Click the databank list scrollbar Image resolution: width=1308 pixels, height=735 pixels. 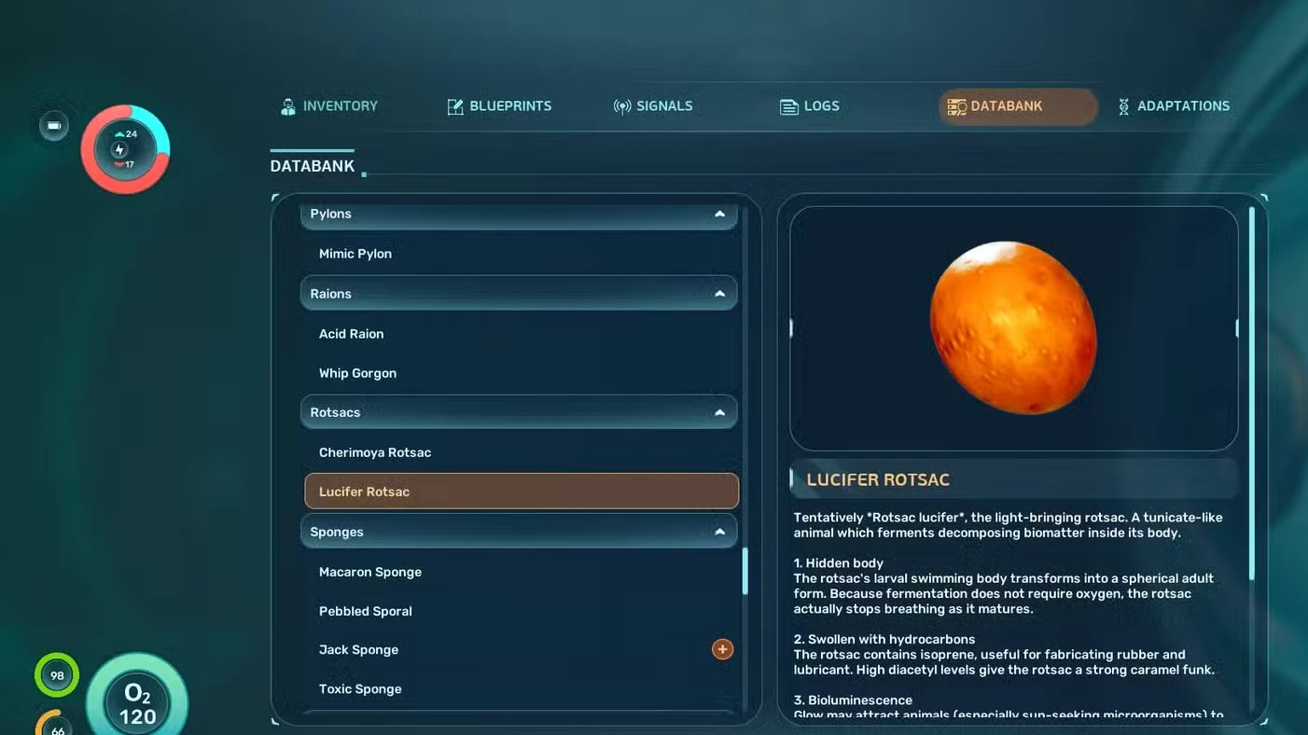[x=744, y=571]
